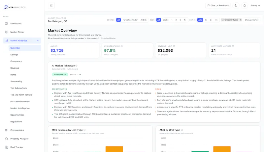Click MTR Revenue by Unit Type info icon
264x152 pixels.
click(x=84, y=130)
